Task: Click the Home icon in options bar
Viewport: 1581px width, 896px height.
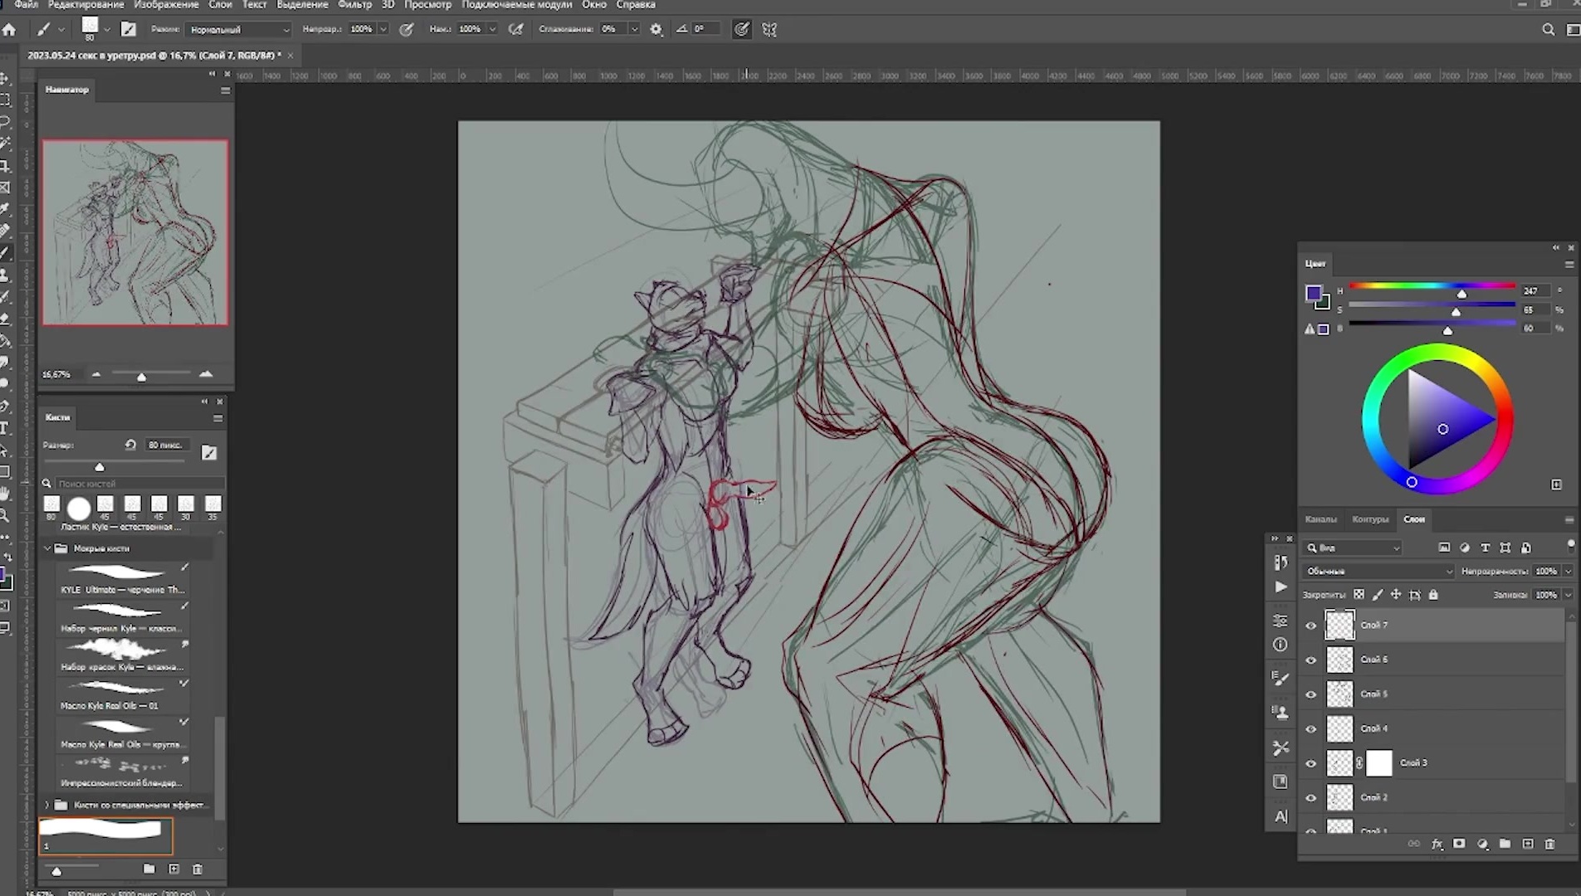Action: click(9, 30)
